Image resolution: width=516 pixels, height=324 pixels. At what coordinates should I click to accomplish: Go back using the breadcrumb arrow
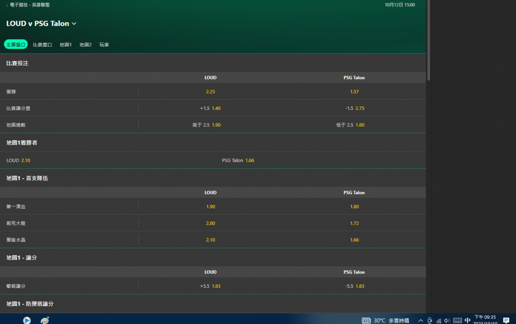7,5
